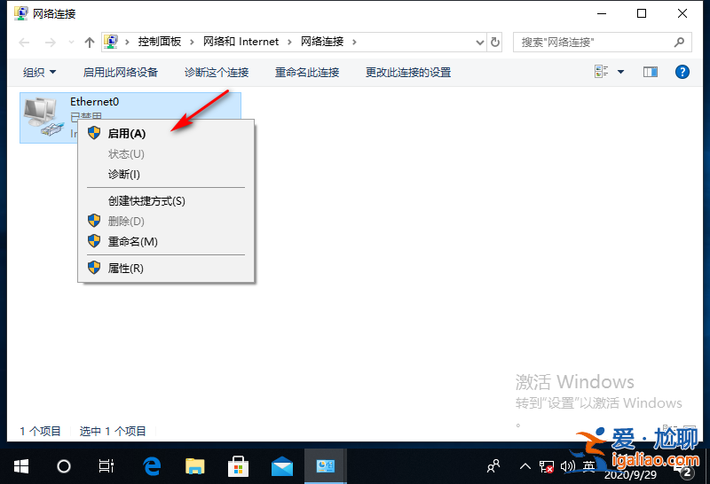Show hidden system tray icons

[525, 466]
